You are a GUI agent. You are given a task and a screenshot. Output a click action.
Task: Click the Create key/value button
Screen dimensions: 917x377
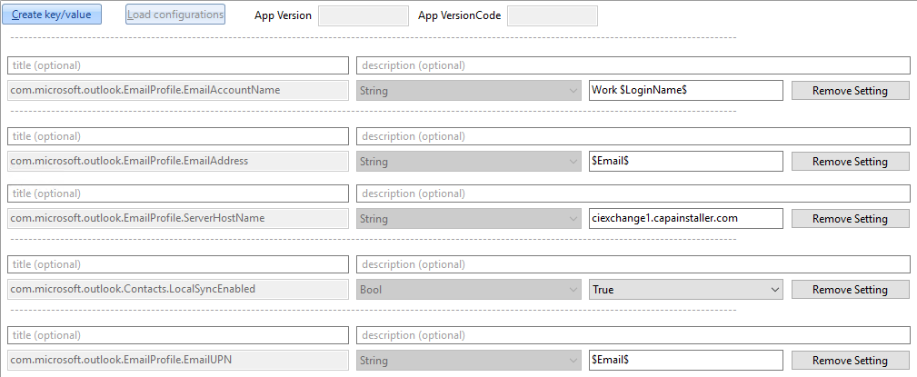click(x=52, y=15)
